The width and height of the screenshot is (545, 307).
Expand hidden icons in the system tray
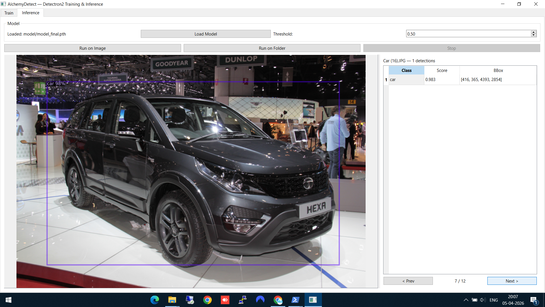466,300
